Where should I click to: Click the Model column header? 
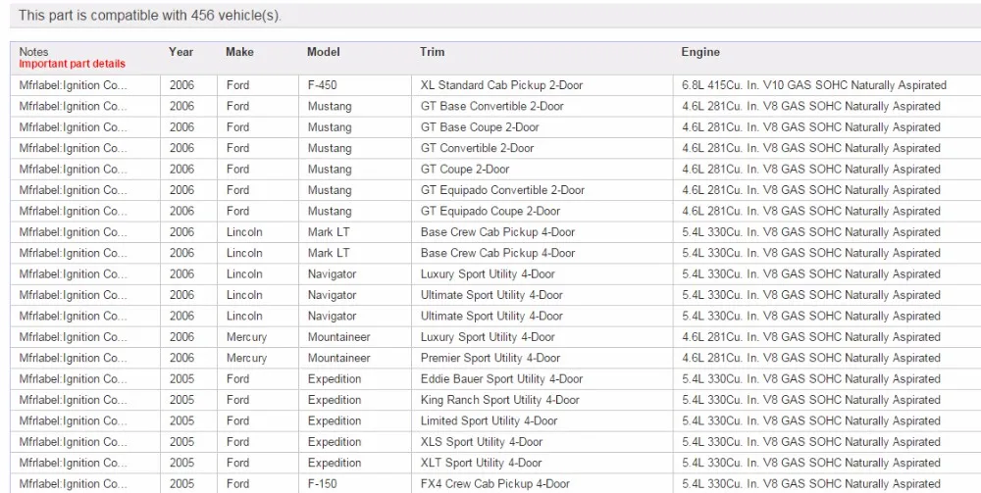coord(324,52)
